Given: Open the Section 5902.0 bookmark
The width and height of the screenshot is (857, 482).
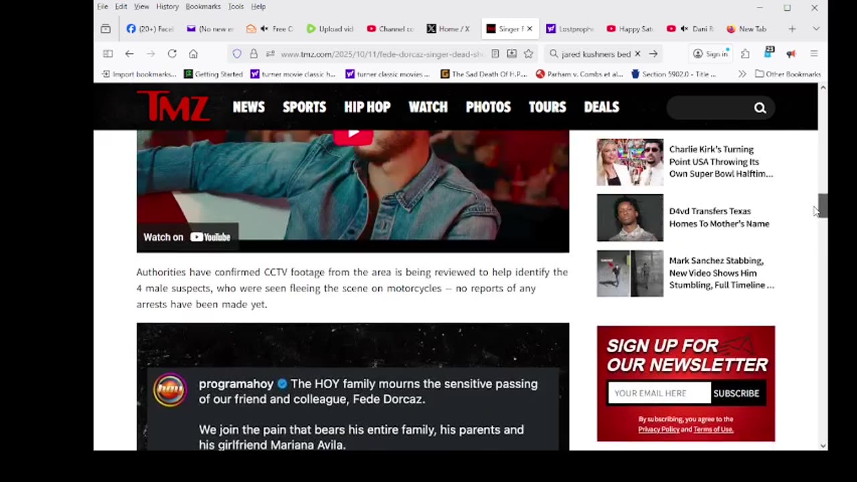Looking at the screenshot, I should click(674, 74).
